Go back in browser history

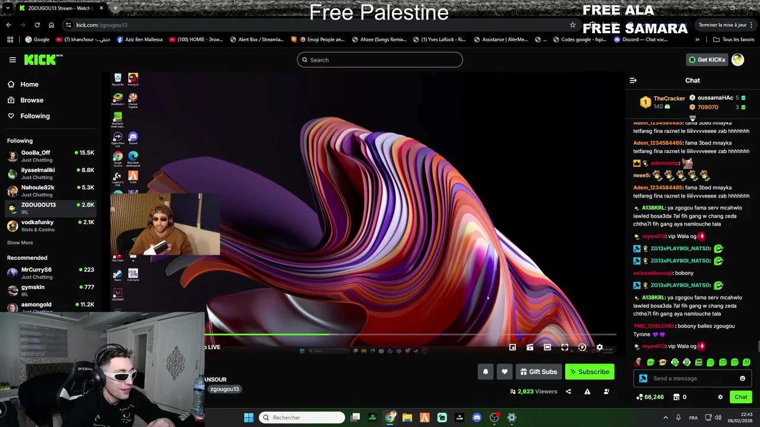pyautogui.click(x=8, y=25)
